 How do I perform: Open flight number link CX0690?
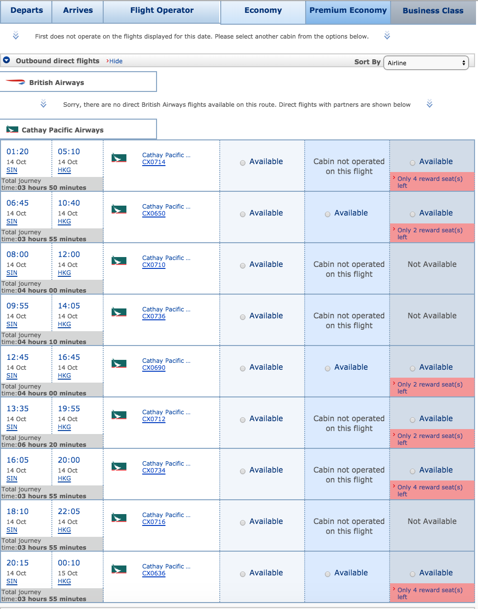[x=154, y=368]
